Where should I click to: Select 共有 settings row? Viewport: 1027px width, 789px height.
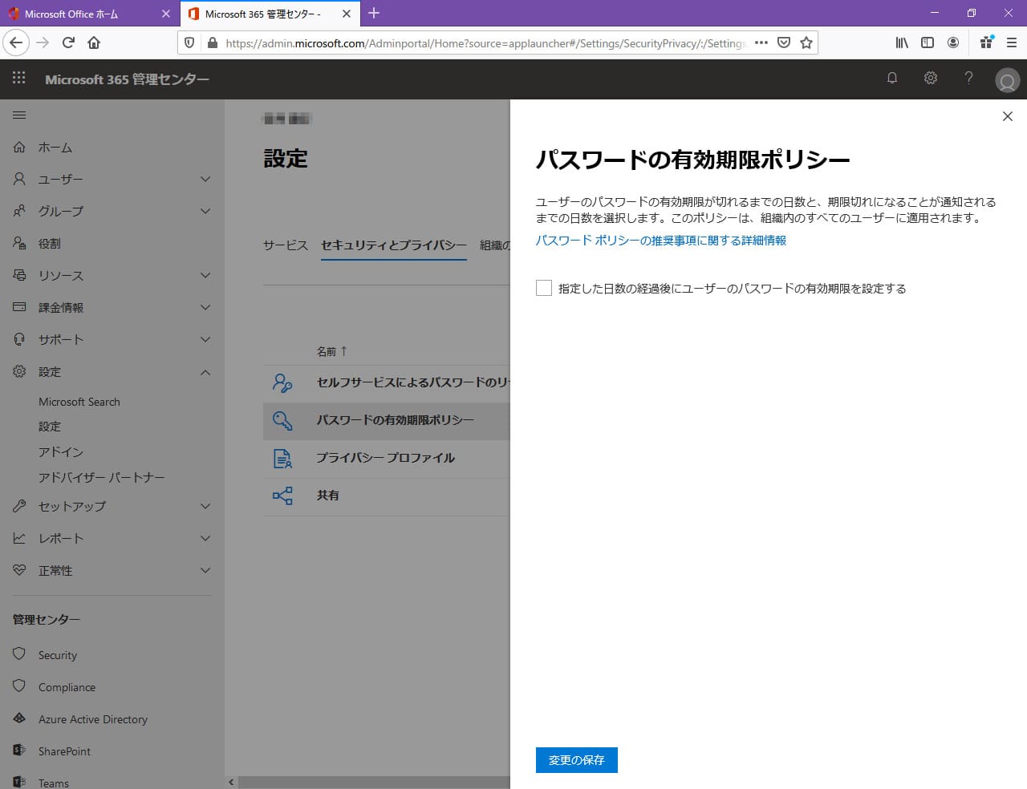(x=387, y=496)
